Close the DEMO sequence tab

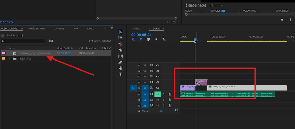[x=150, y=29]
